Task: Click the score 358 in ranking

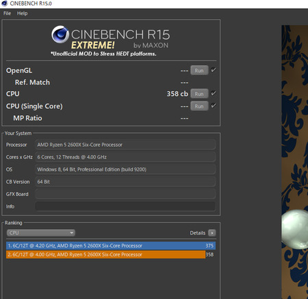Action: (209, 254)
